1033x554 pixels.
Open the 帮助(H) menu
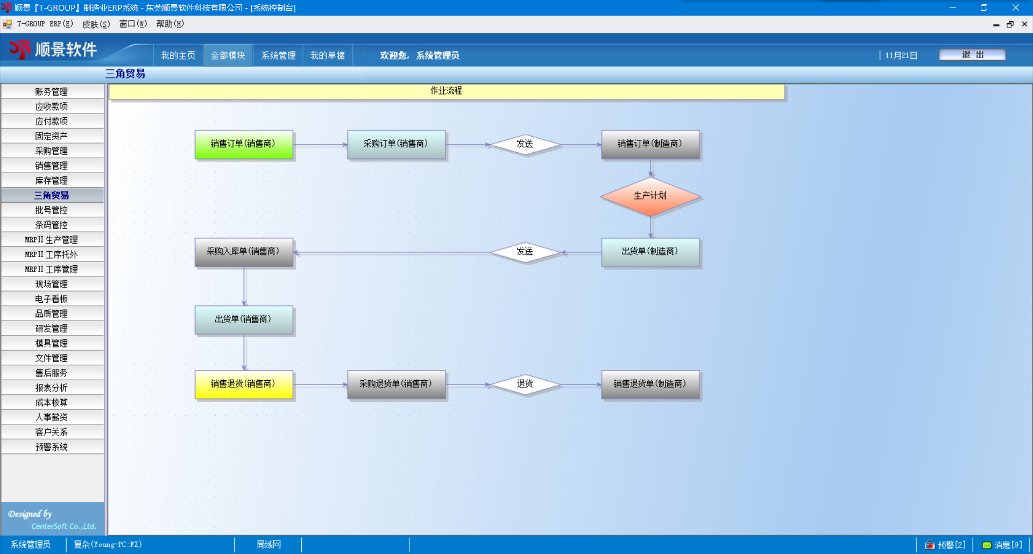[170, 24]
